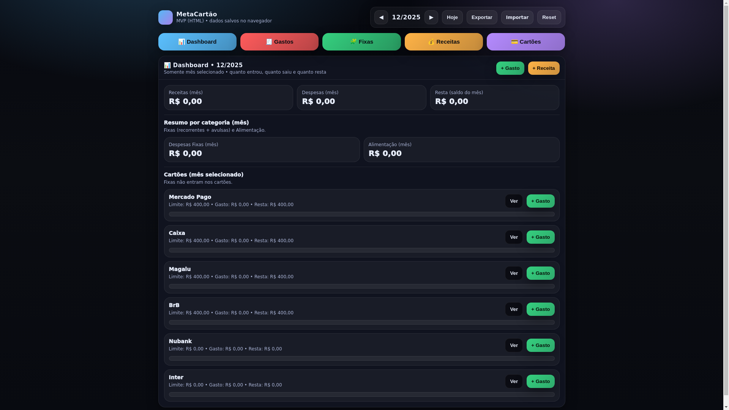The height and width of the screenshot is (410, 729).
Task: Click the MetaCartão app title
Action: pos(197,14)
